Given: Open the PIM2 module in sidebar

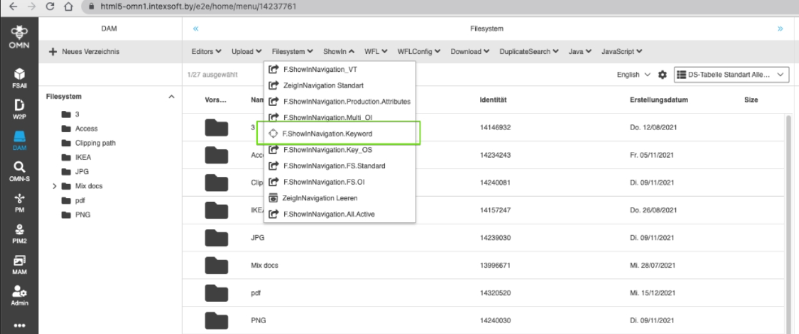Looking at the screenshot, I should [19, 235].
